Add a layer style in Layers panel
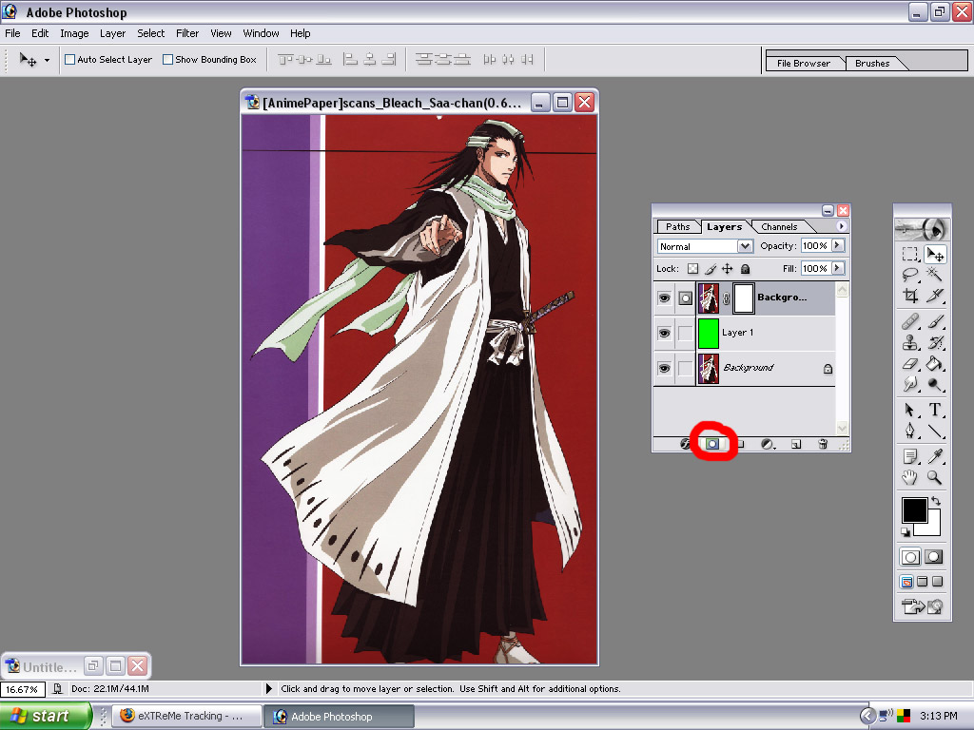The image size is (974, 730). (x=685, y=444)
